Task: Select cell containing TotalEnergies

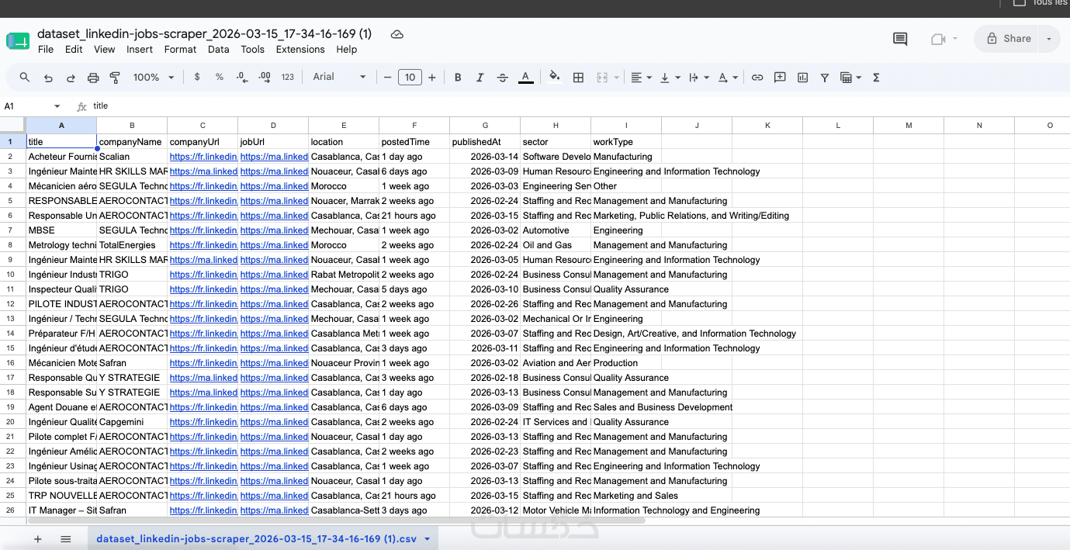Action: pos(132,245)
